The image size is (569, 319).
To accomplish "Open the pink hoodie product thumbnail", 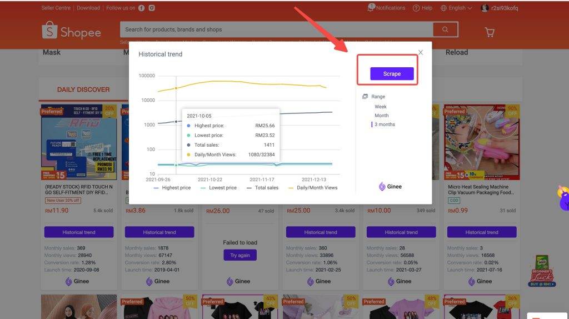I will (x=159, y=307).
